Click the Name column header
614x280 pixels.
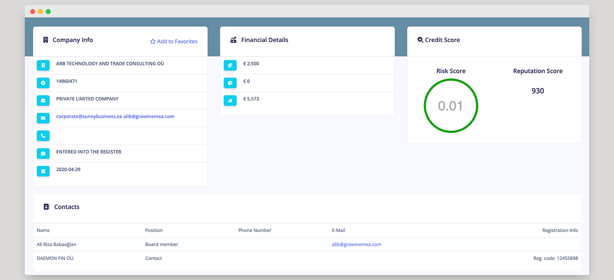pyautogui.click(x=43, y=230)
